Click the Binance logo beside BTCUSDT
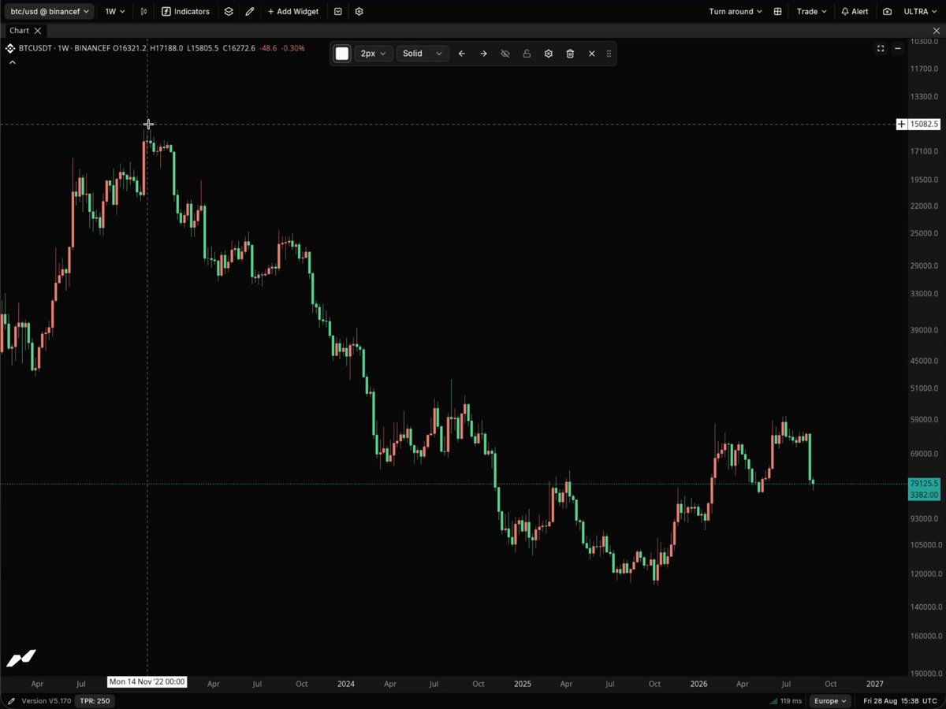The height and width of the screenshot is (709, 946). [10, 48]
